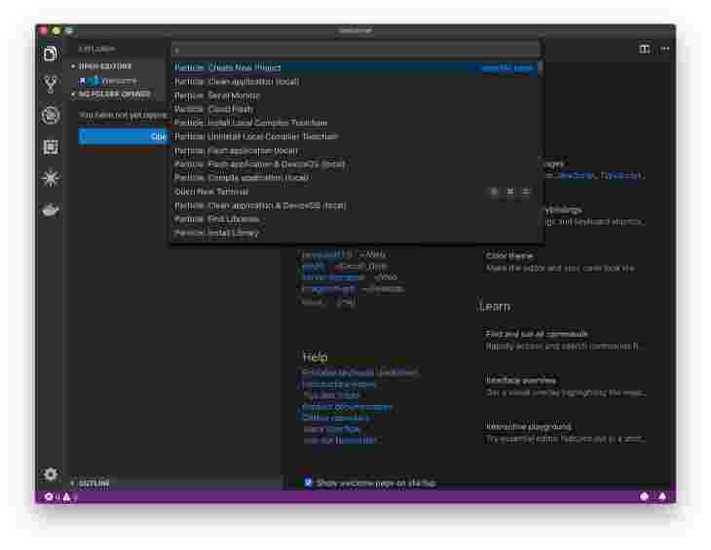711x550 pixels.
Task: Click the split editor icon
Action: (x=645, y=49)
